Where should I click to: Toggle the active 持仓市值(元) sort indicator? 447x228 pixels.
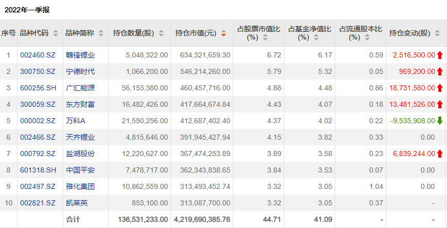pyautogui.click(x=223, y=33)
